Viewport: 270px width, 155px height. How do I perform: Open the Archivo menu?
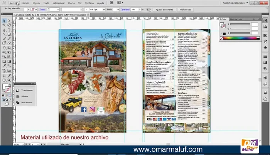[14, 3]
